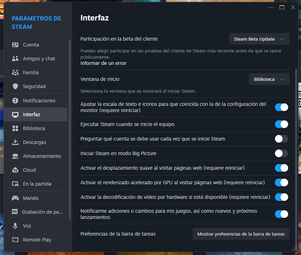The width and height of the screenshot is (301, 255).
Task: Click the Biblioteca grid icon
Action: (15, 128)
